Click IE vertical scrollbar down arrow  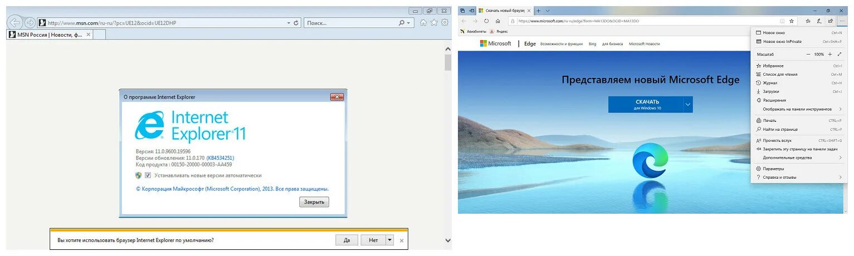click(x=448, y=240)
